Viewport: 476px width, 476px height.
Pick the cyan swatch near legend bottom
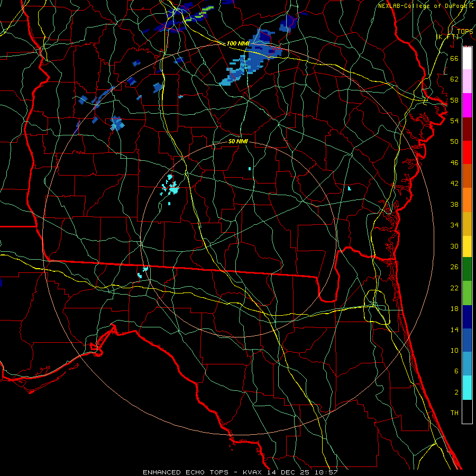click(467, 388)
